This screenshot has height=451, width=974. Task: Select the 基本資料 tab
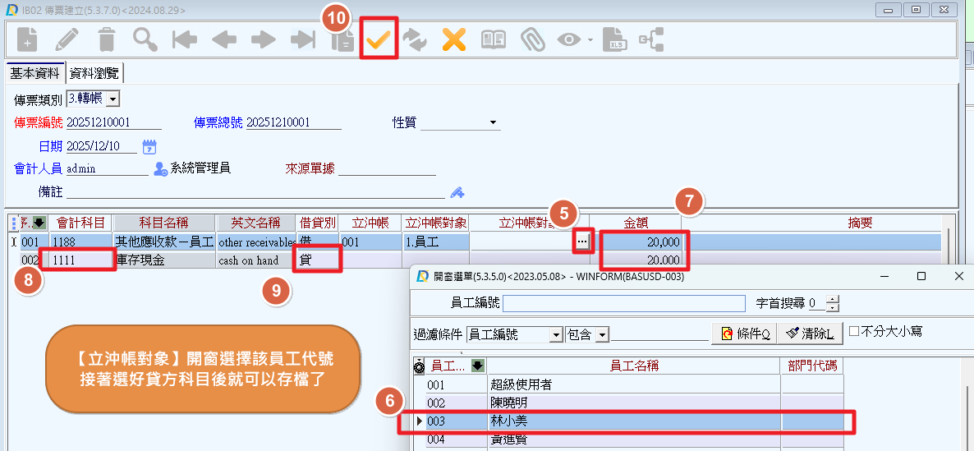34,74
